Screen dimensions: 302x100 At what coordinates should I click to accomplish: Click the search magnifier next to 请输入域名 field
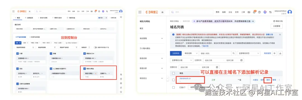coord(233,53)
